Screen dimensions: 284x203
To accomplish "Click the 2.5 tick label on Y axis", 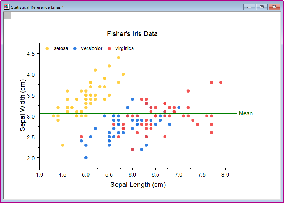I will (31, 138).
